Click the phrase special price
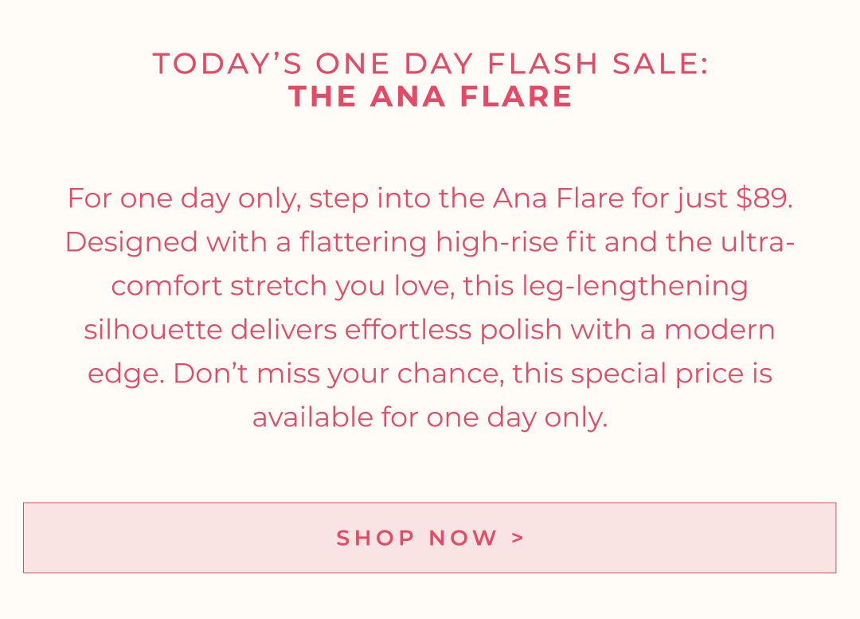 click(x=661, y=373)
